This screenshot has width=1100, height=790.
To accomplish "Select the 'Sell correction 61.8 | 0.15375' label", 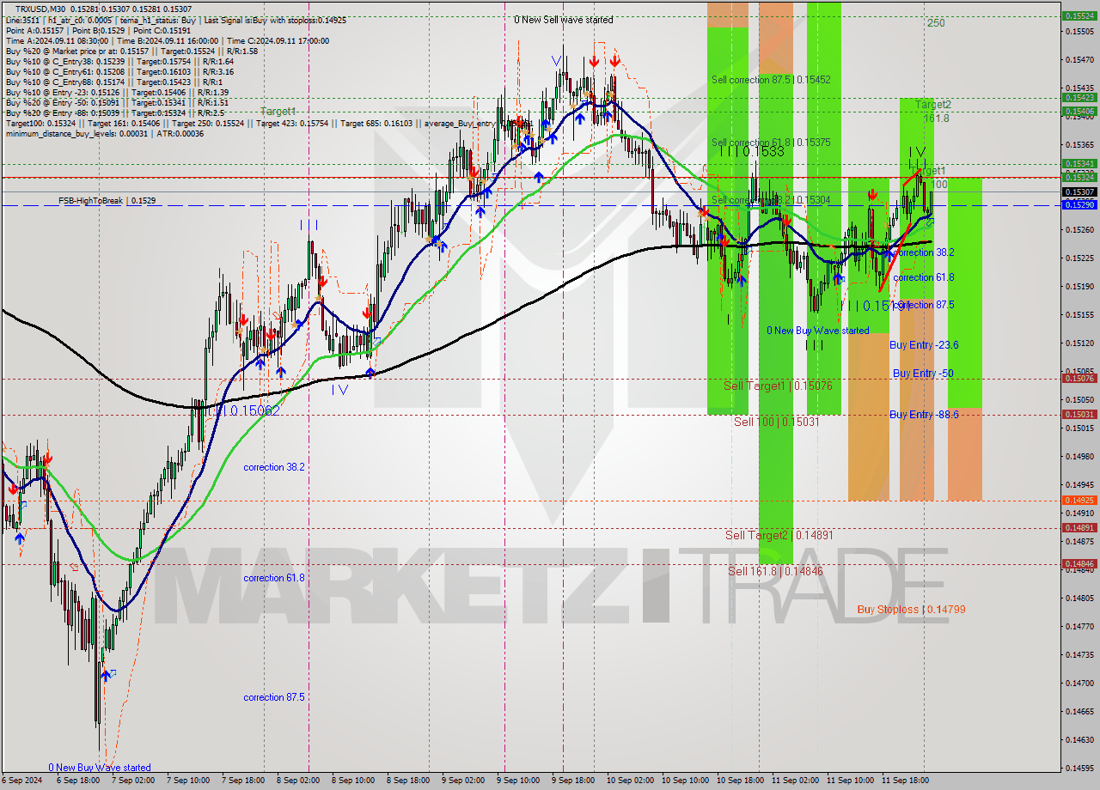I will pyautogui.click(x=771, y=143).
